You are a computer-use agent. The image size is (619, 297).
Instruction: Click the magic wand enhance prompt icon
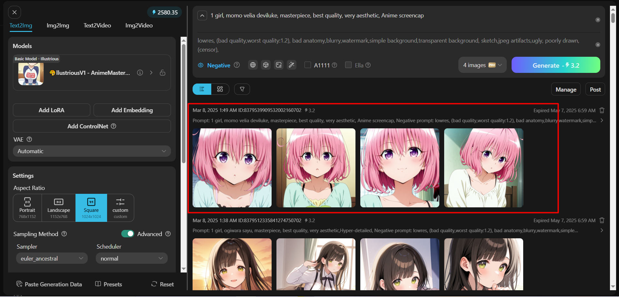point(292,65)
